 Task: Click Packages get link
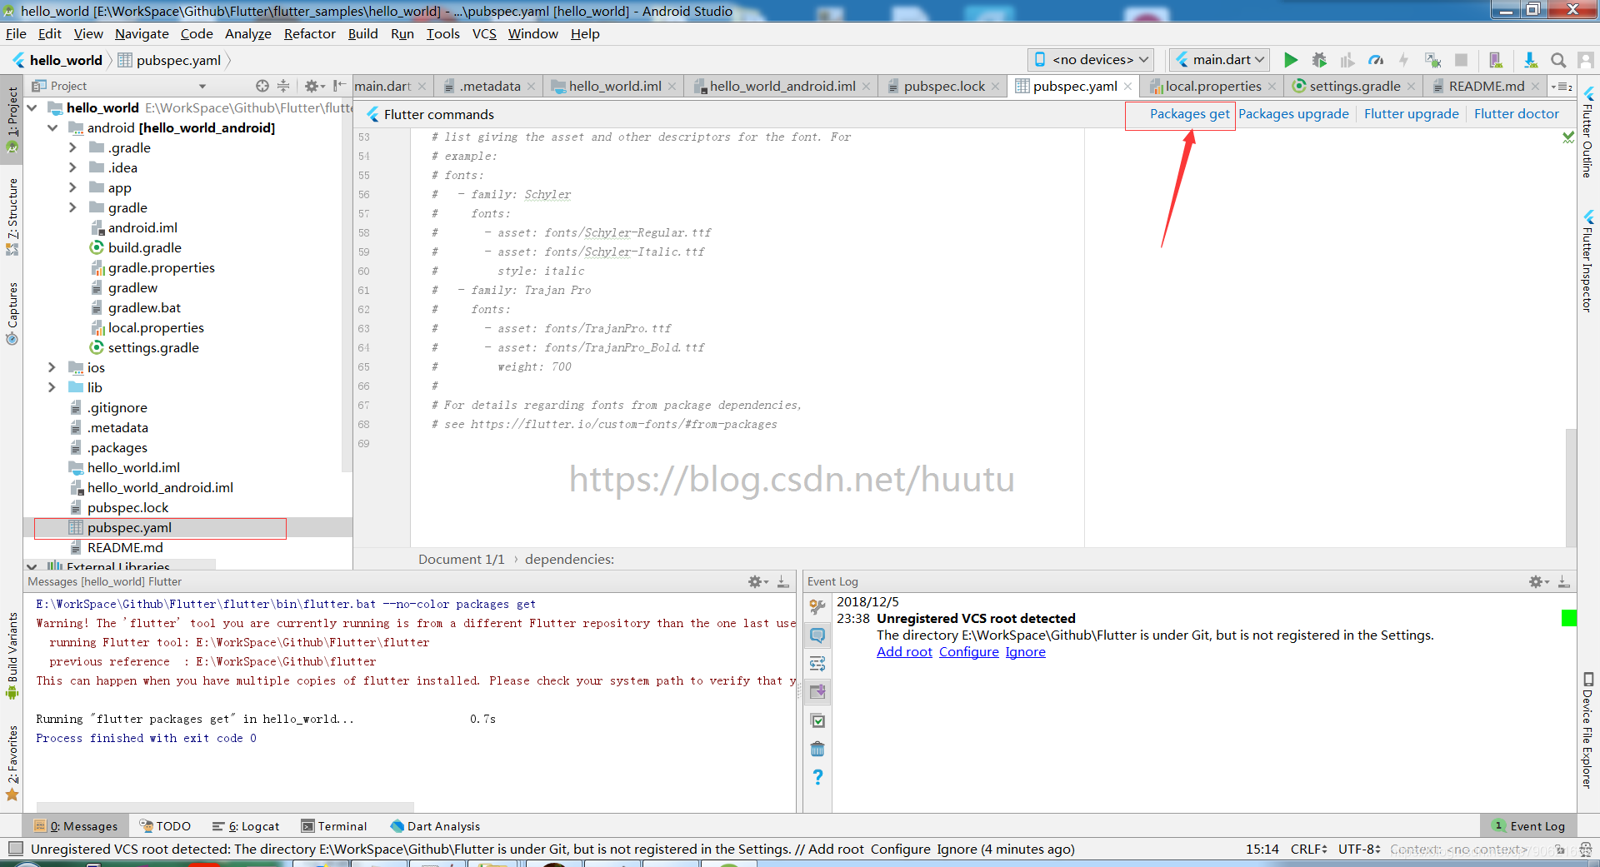[x=1189, y=114]
